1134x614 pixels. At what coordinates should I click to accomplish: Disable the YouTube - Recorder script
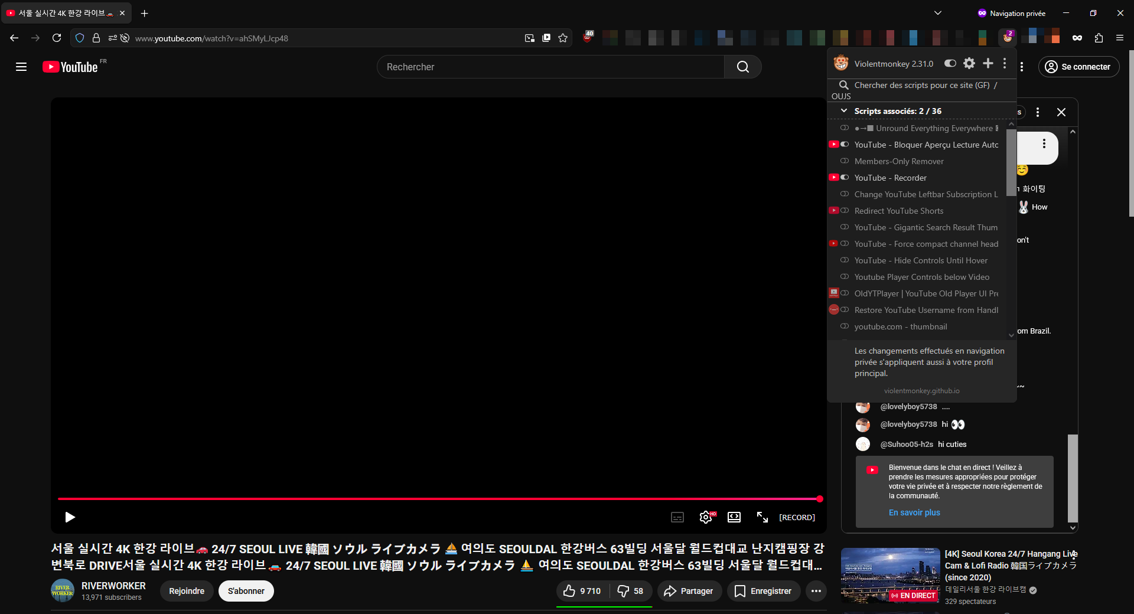845,178
